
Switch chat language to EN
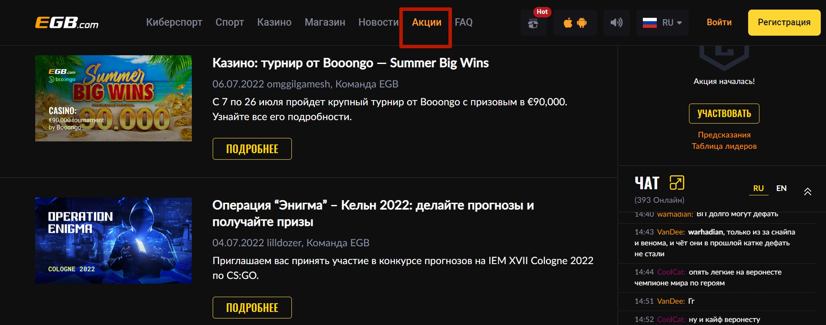tap(782, 188)
